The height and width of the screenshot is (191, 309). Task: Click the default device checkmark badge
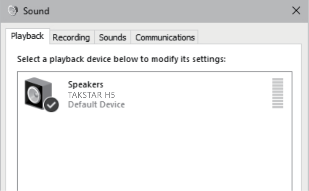coord(51,106)
